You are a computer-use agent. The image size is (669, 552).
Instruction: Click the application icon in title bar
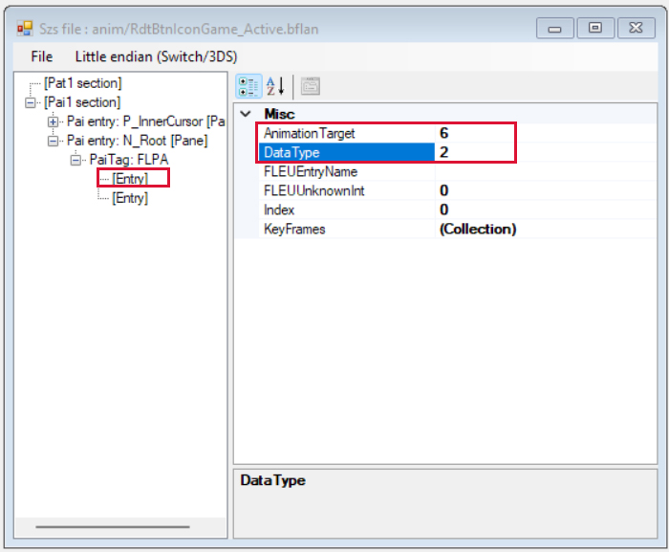pyautogui.click(x=25, y=29)
